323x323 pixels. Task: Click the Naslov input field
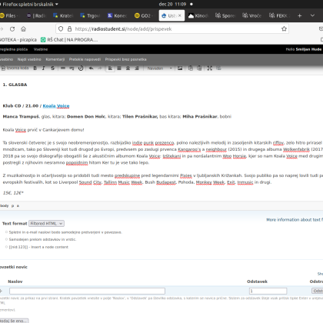(x=87, y=291)
